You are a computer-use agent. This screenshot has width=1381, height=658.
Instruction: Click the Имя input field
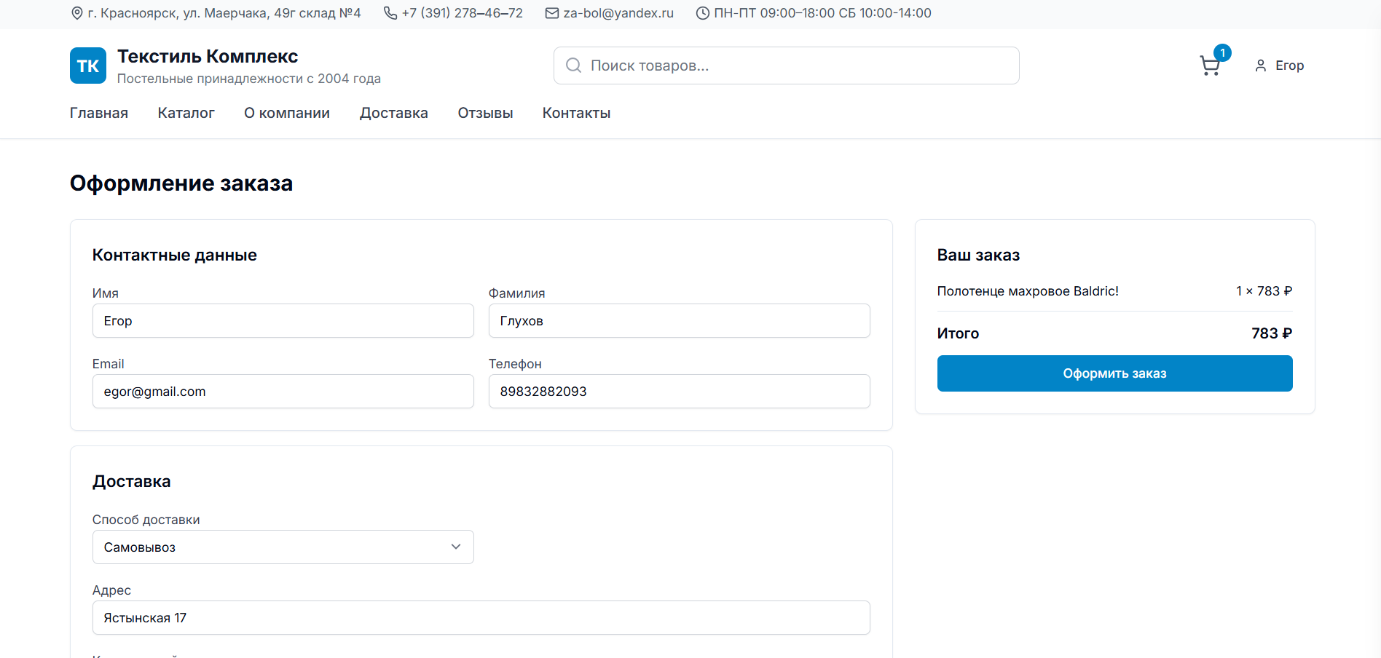point(283,321)
